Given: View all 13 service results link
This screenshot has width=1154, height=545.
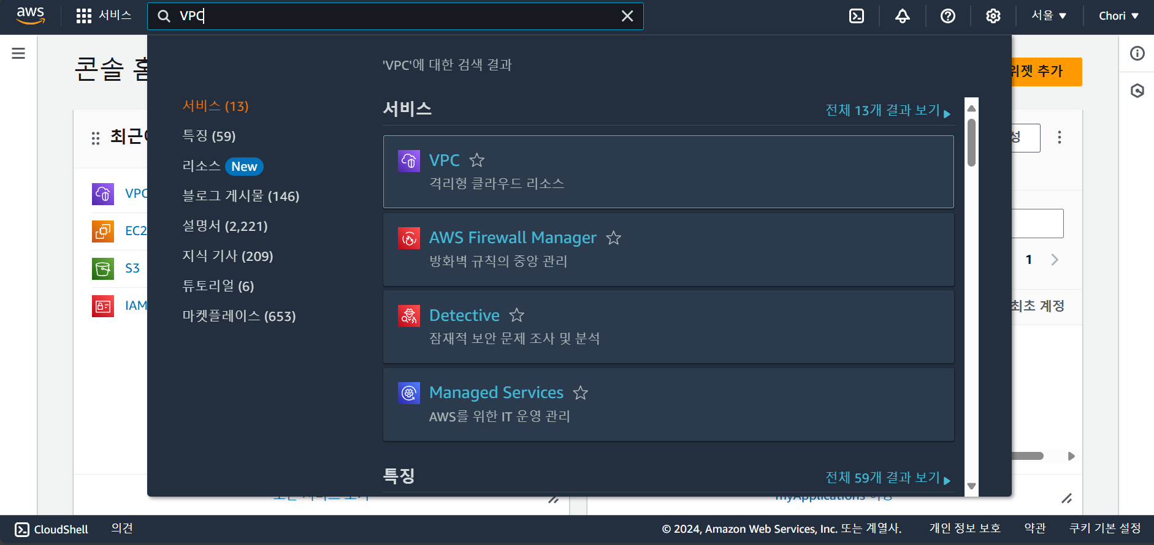Looking at the screenshot, I should [x=887, y=110].
